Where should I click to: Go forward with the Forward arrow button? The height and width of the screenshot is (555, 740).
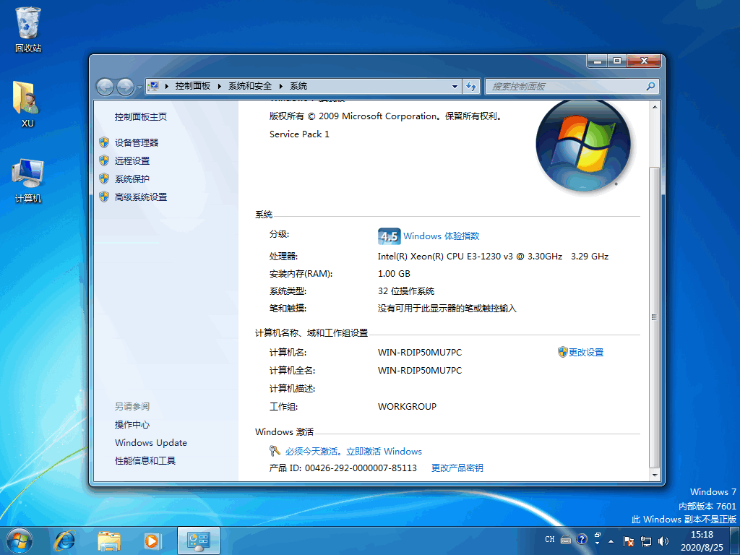tap(125, 87)
